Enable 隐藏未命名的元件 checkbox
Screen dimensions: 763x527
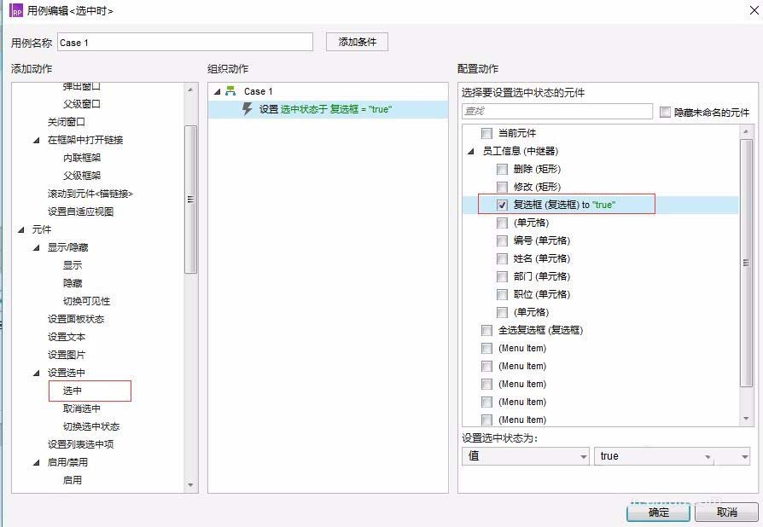click(x=665, y=113)
